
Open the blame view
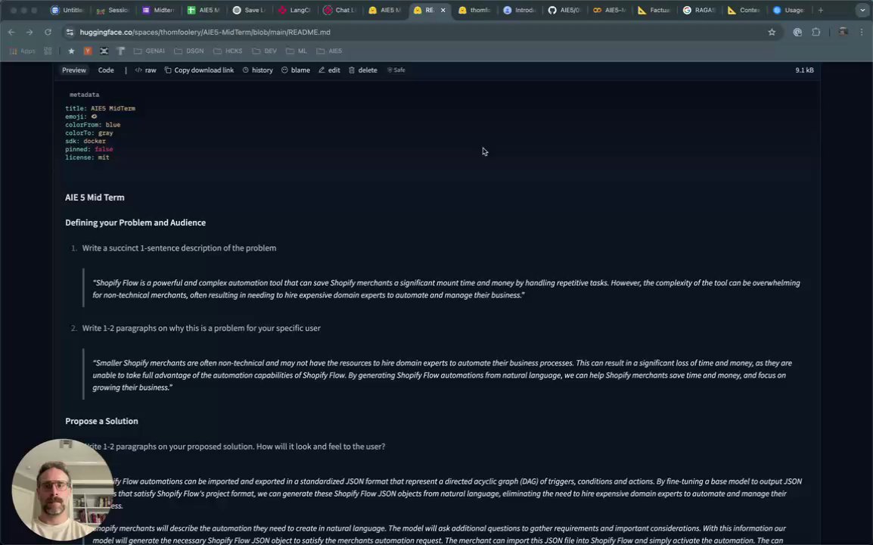tap(296, 70)
